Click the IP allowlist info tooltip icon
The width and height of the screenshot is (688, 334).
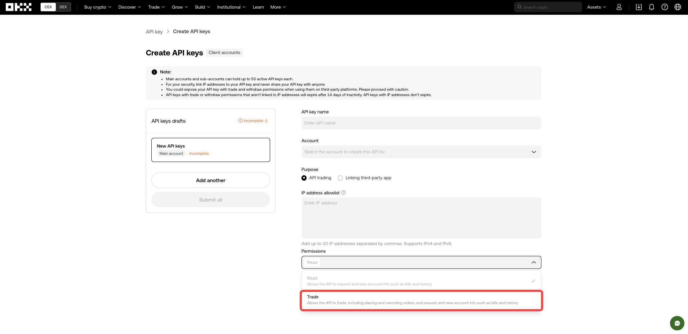[x=344, y=193]
